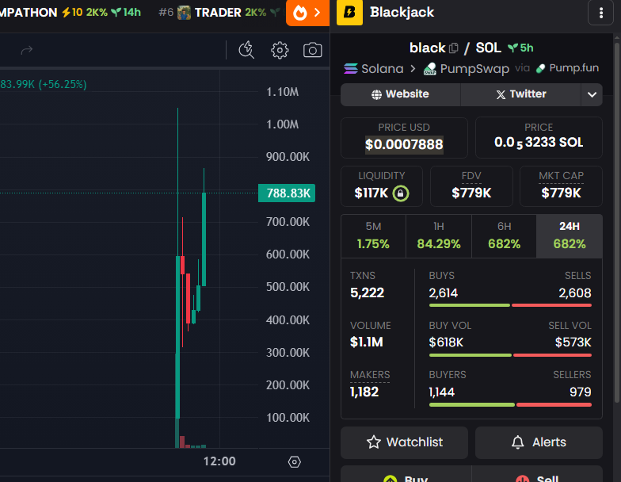Open chart settings gear icon
This screenshot has height=482, width=621.
point(280,51)
